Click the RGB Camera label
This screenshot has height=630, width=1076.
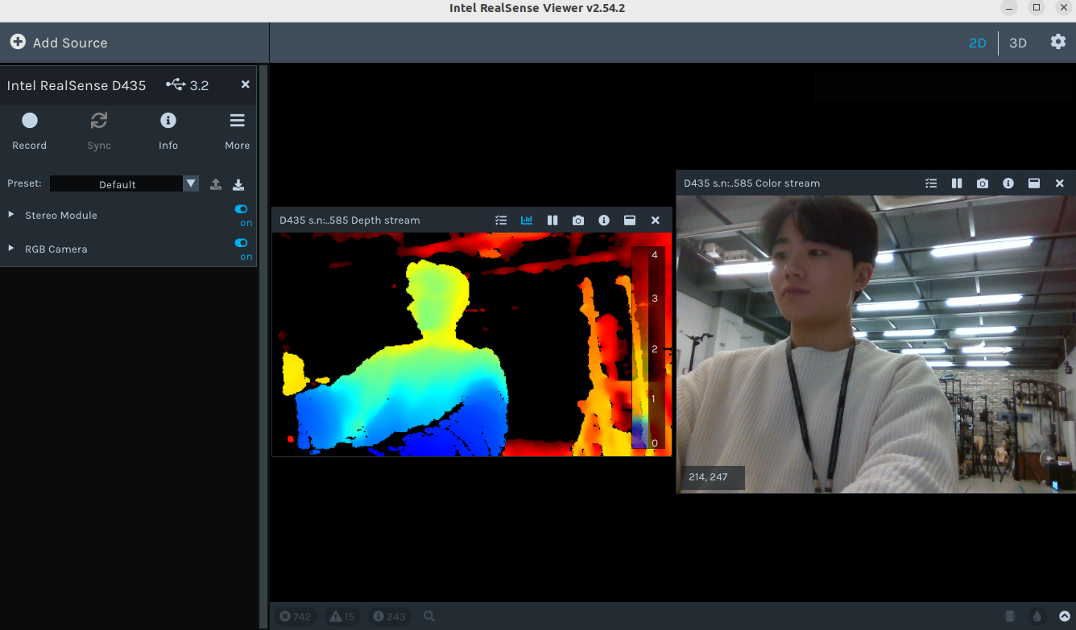pos(56,249)
